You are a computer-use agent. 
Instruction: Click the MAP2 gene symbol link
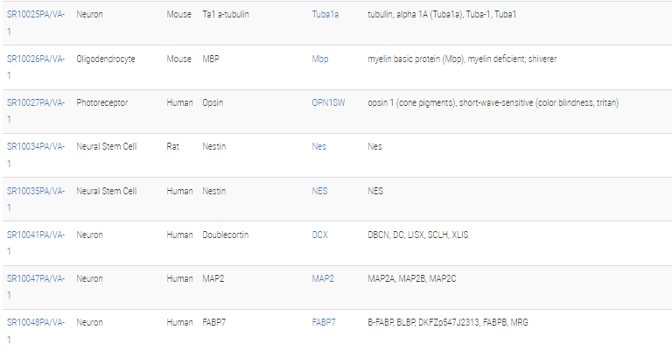click(323, 278)
